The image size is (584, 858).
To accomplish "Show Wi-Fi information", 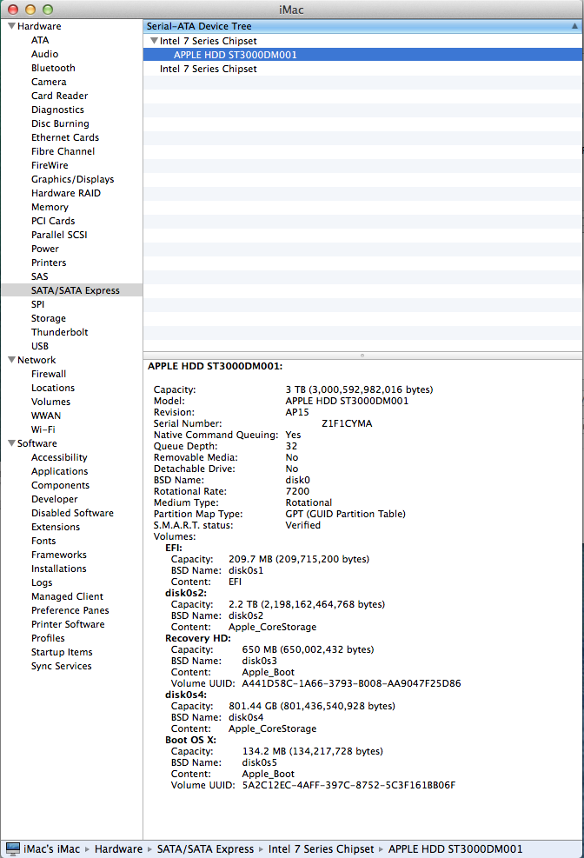I will (x=43, y=429).
